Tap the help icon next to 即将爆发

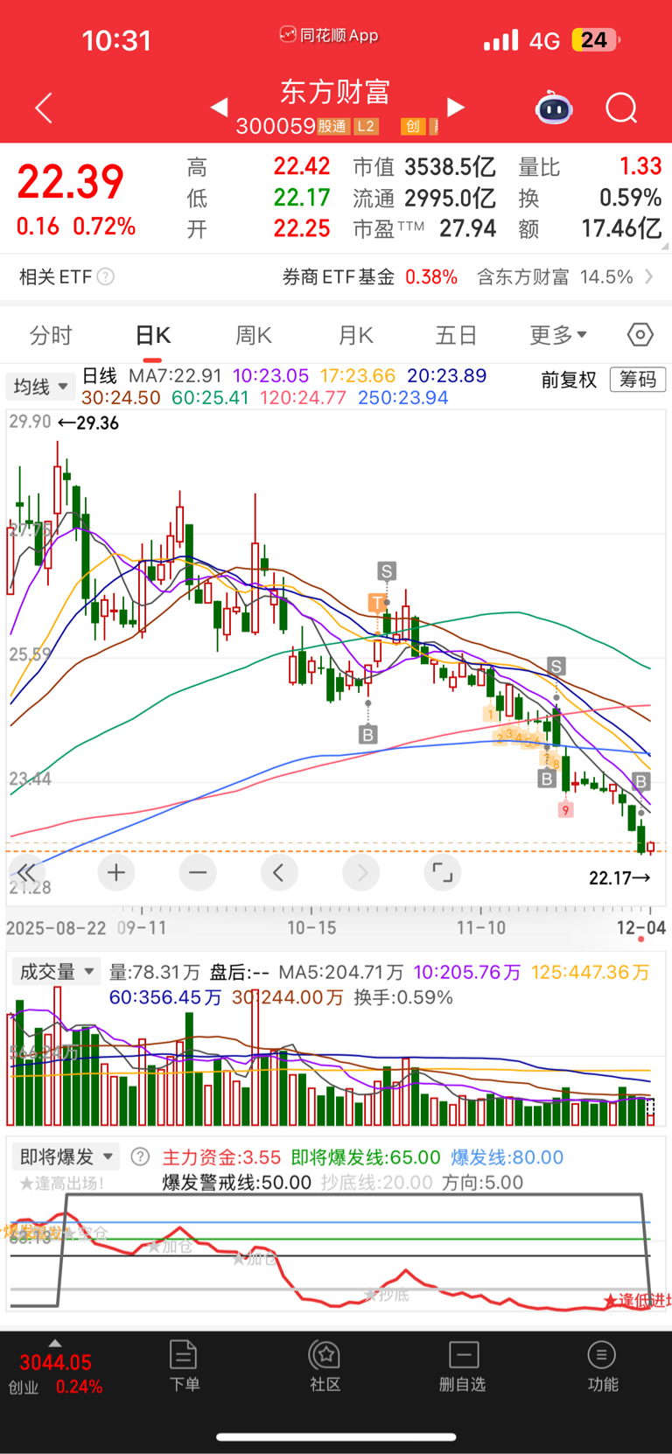[x=140, y=1157]
